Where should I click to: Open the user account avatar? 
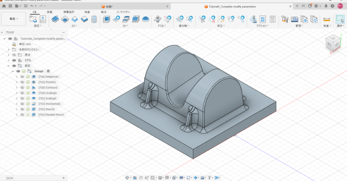pos(340,6)
